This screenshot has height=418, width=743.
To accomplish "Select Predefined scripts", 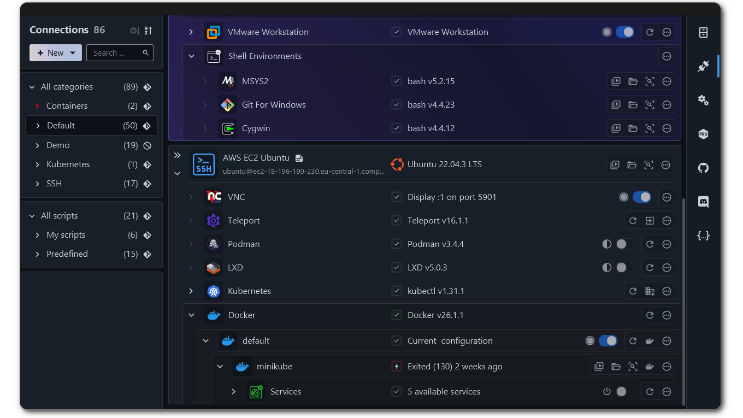I will (91, 254).
